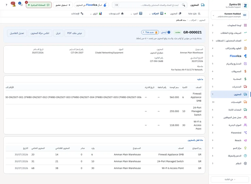251x184 pixels.
Task: Open المشتريات purchasing in the sidebar
Action: click(x=230, y=87)
